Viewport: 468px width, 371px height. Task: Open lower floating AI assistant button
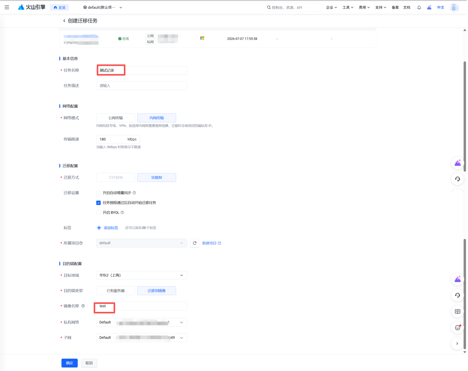(x=458, y=279)
